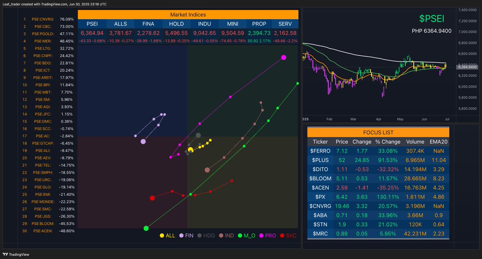Click the 42.231M volume cell for $MRC
Viewport: 482px width, 259px height.
(415, 234)
